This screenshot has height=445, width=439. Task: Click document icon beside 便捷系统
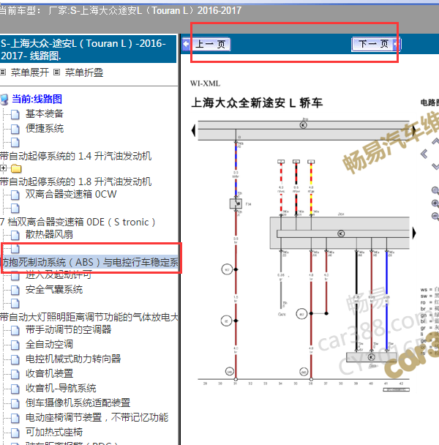(x=15, y=129)
